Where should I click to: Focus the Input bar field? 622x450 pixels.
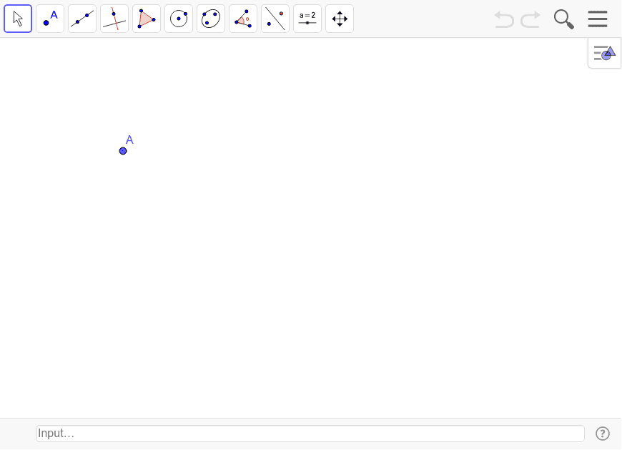click(310, 434)
